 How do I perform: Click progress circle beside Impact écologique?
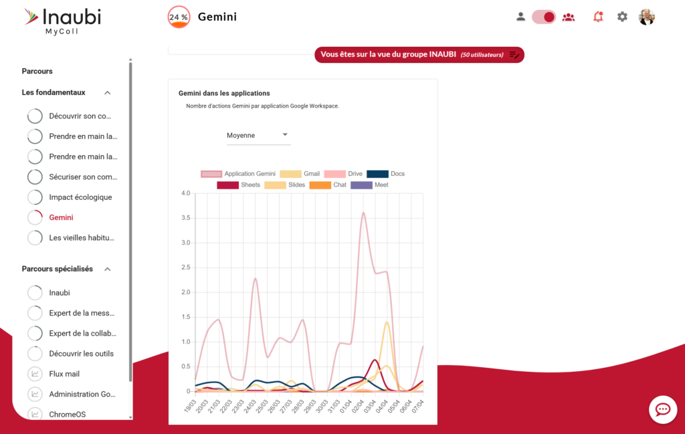[x=35, y=197]
